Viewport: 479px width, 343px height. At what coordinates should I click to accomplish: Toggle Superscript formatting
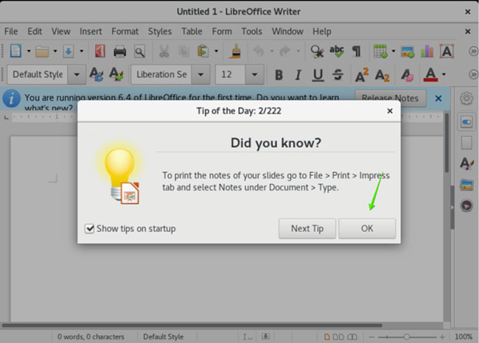(x=362, y=75)
